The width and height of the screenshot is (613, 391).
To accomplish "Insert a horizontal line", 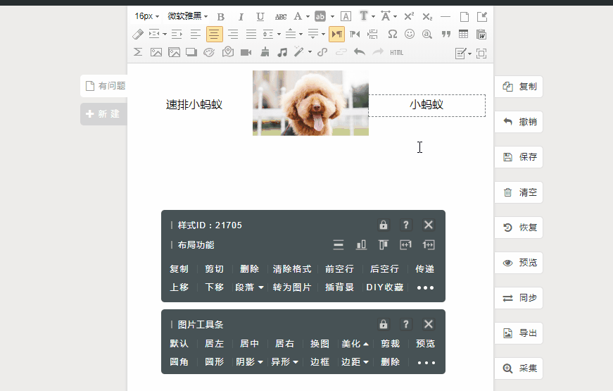I will tap(445, 17).
